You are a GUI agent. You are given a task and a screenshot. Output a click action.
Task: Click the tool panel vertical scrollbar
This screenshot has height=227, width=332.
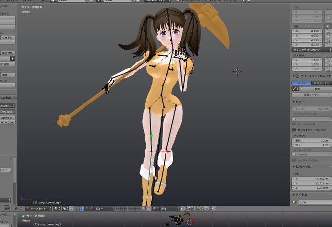click(14, 169)
